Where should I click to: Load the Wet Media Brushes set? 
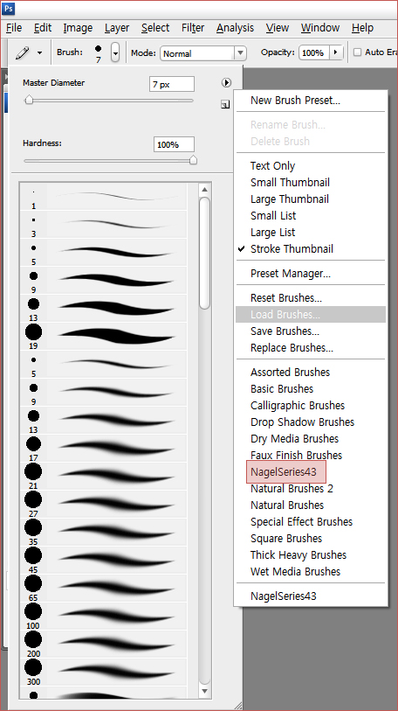coord(295,571)
